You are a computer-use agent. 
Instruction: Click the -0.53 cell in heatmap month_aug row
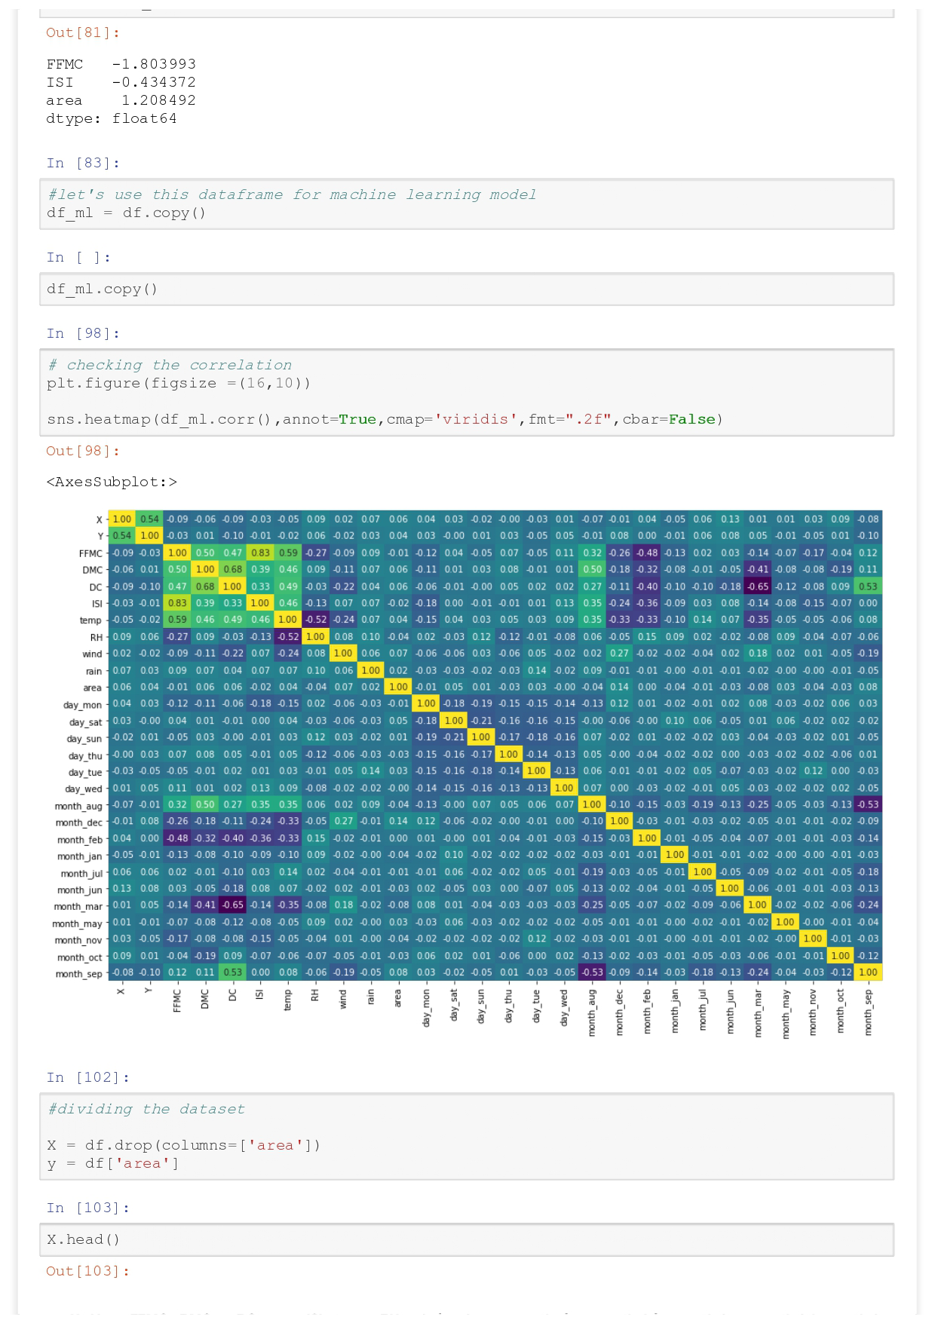pos(868,804)
